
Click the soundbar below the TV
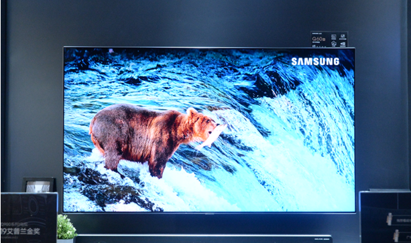[204, 239]
